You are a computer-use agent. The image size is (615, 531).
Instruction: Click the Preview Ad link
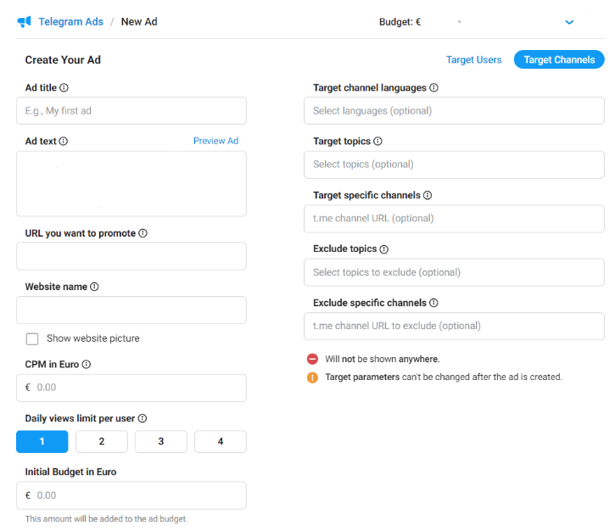pyautogui.click(x=215, y=141)
